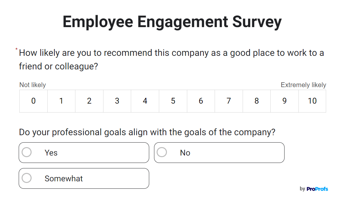Select rating 1 on the recommendation scale
349x201 pixels.
[61, 101]
